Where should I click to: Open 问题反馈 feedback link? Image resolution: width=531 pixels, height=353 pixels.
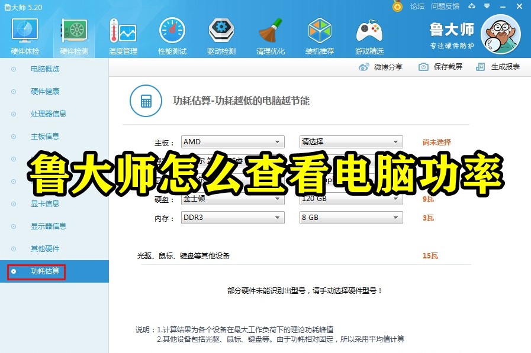tap(445, 7)
